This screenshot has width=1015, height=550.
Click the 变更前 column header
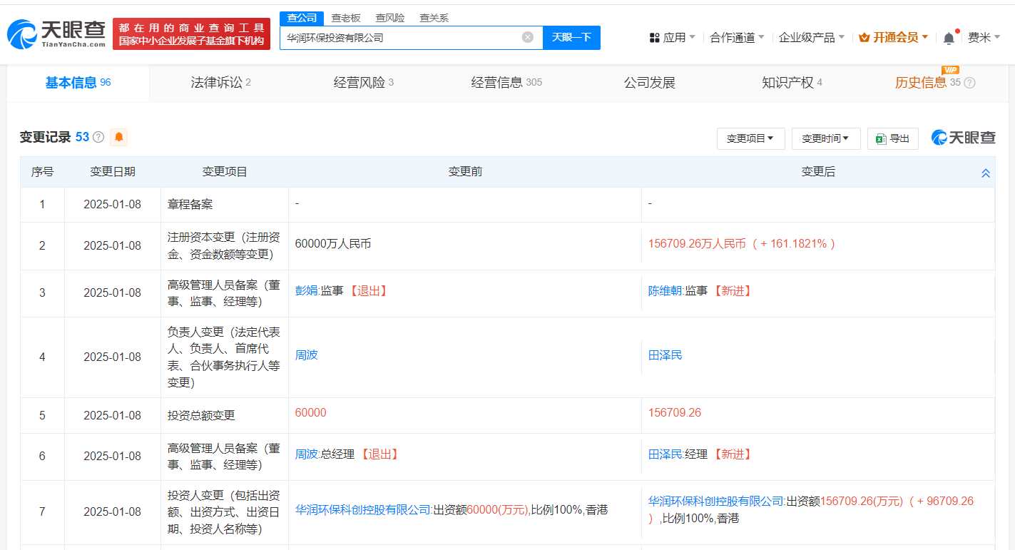pyautogui.click(x=465, y=172)
